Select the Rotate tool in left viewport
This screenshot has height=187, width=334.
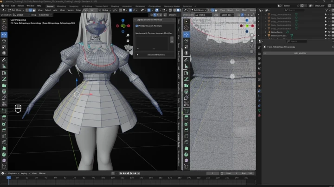pyautogui.click(x=4, y=41)
